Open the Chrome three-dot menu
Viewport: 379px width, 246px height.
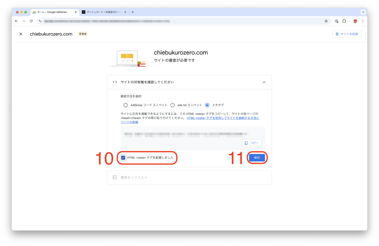(363, 21)
